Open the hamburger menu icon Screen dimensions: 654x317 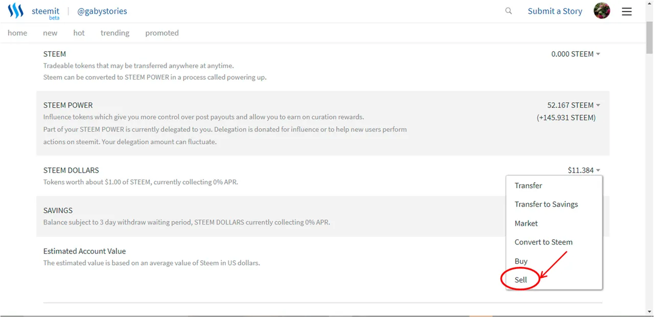pyautogui.click(x=627, y=11)
